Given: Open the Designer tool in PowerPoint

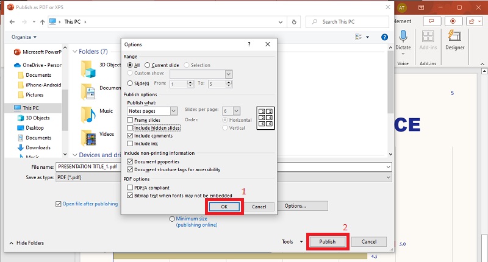Looking at the screenshot, I should [x=454, y=36].
